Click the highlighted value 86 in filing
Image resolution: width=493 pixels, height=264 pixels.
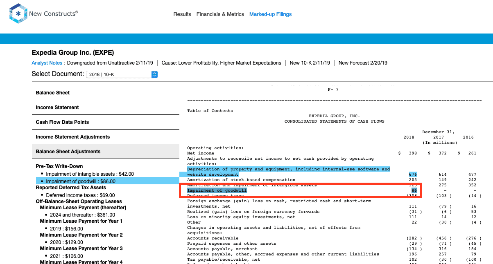coord(414,190)
